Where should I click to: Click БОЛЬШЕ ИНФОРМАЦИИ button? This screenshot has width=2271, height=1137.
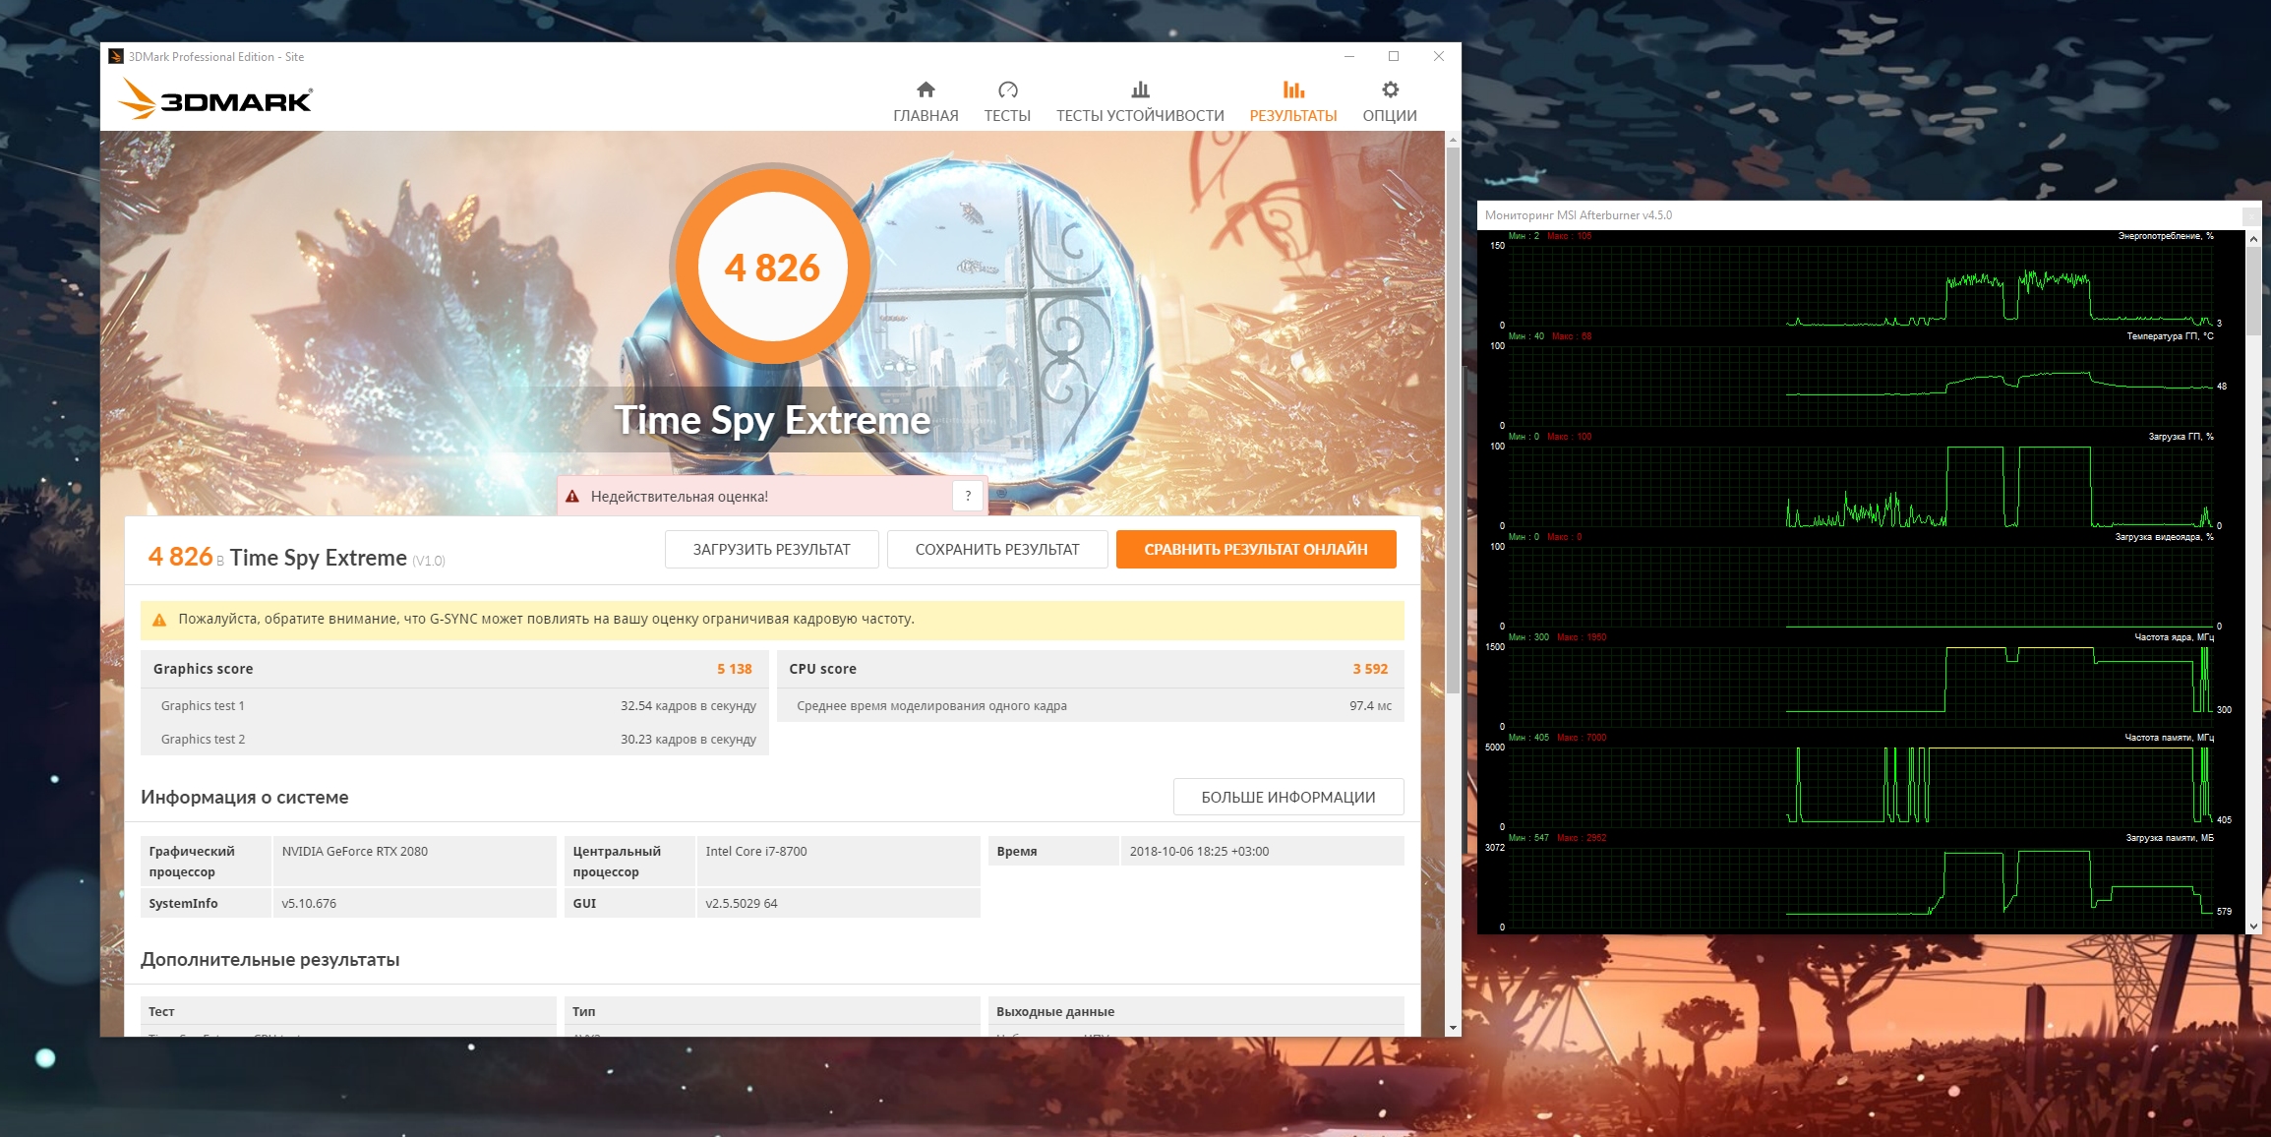[1287, 797]
